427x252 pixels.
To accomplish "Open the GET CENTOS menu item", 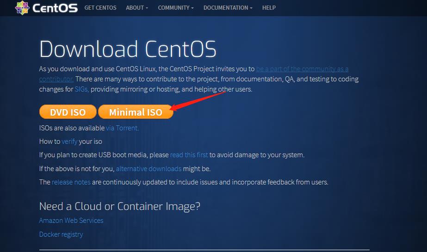I will (x=100, y=8).
